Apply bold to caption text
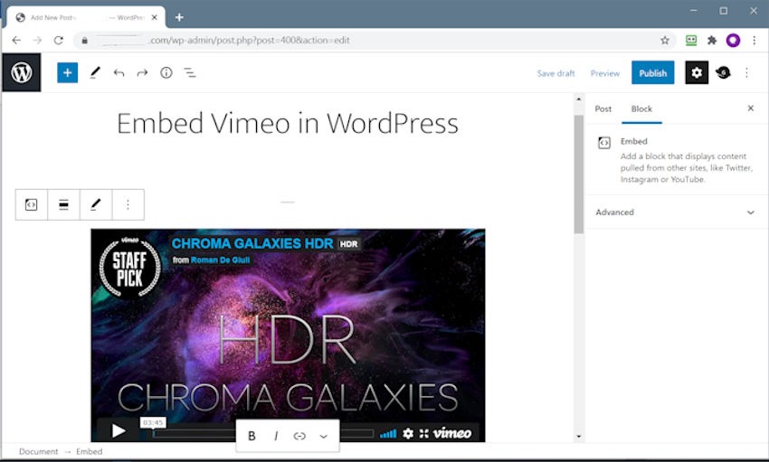 pos(252,436)
